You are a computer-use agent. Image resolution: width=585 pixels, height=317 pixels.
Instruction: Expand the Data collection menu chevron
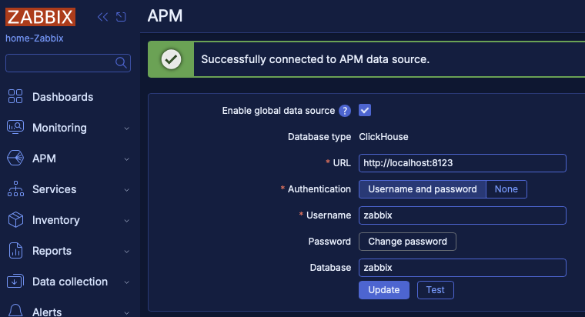click(x=127, y=282)
